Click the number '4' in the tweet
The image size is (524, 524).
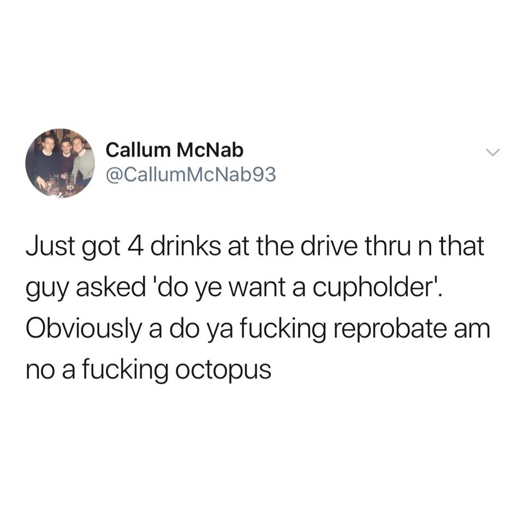point(136,247)
